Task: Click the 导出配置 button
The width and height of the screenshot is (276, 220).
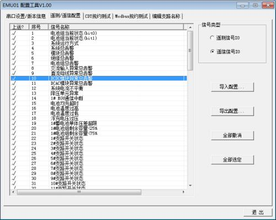Action: [x=232, y=111]
